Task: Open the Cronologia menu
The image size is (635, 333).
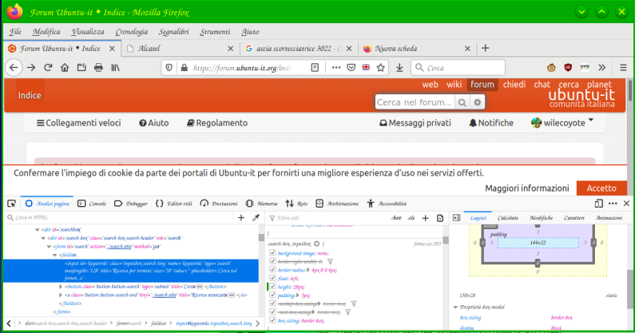Action: pyautogui.click(x=131, y=32)
